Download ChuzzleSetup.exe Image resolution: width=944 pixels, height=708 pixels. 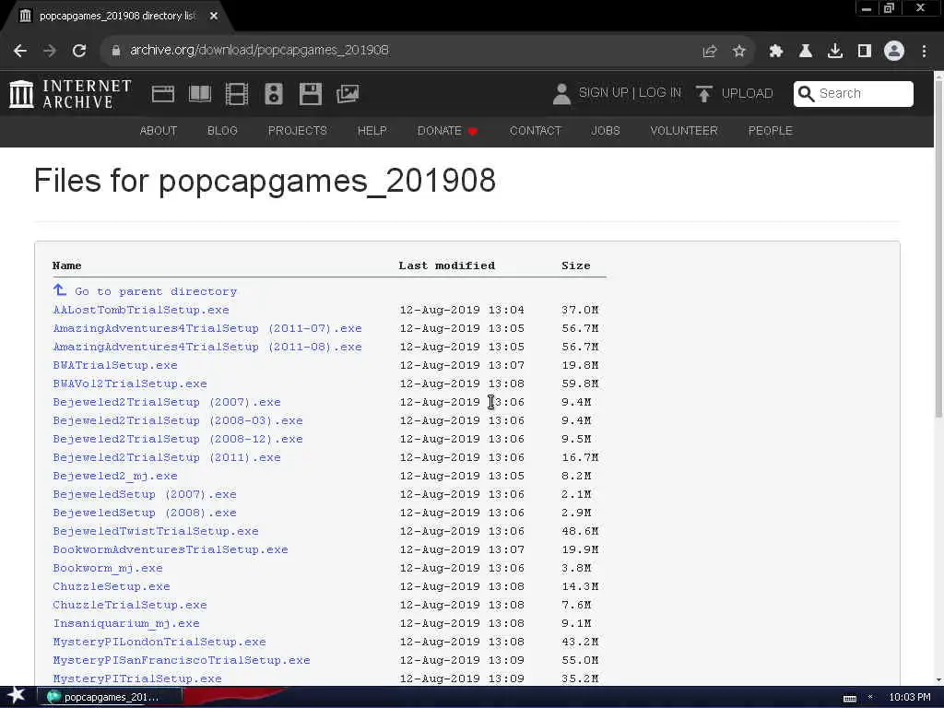click(112, 586)
